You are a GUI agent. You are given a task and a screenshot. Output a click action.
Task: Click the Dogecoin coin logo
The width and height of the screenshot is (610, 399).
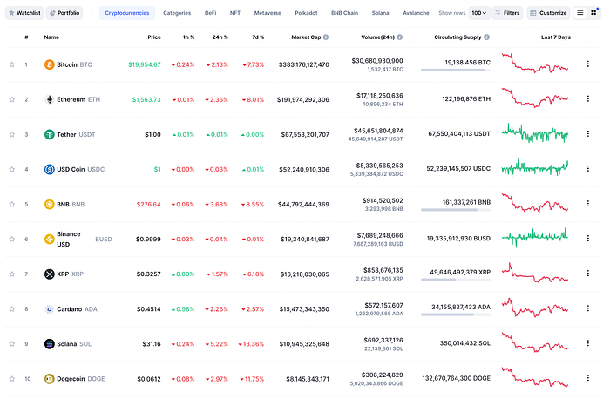click(x=49, y=379)
